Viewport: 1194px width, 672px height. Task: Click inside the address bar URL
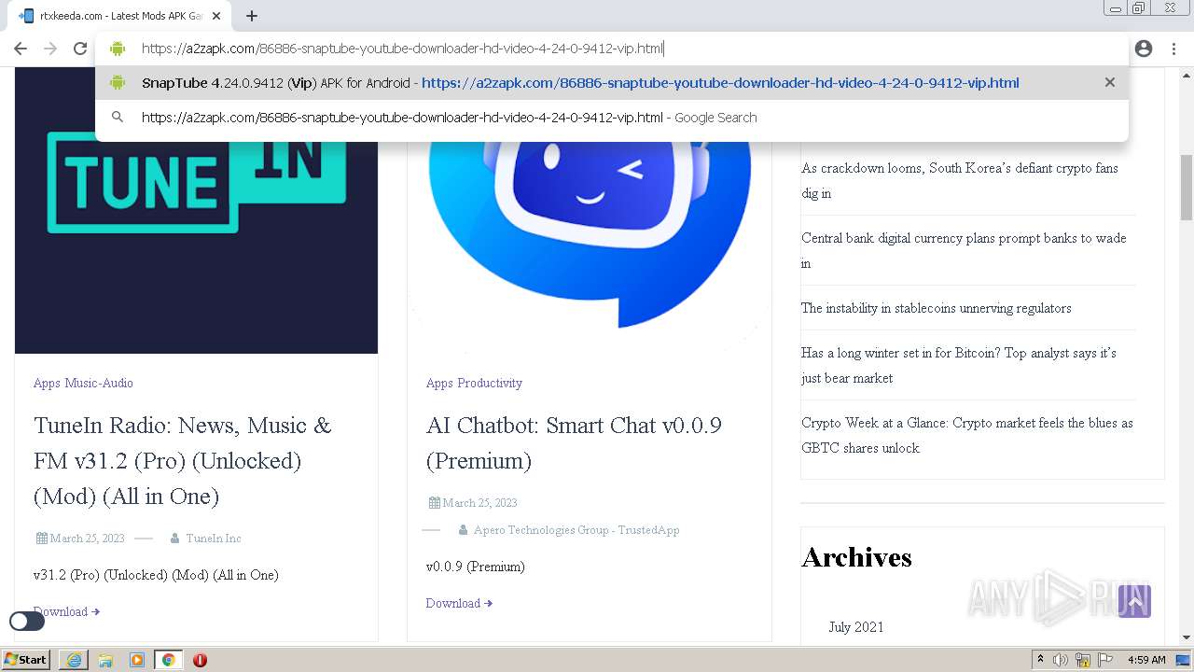(402, 49)
